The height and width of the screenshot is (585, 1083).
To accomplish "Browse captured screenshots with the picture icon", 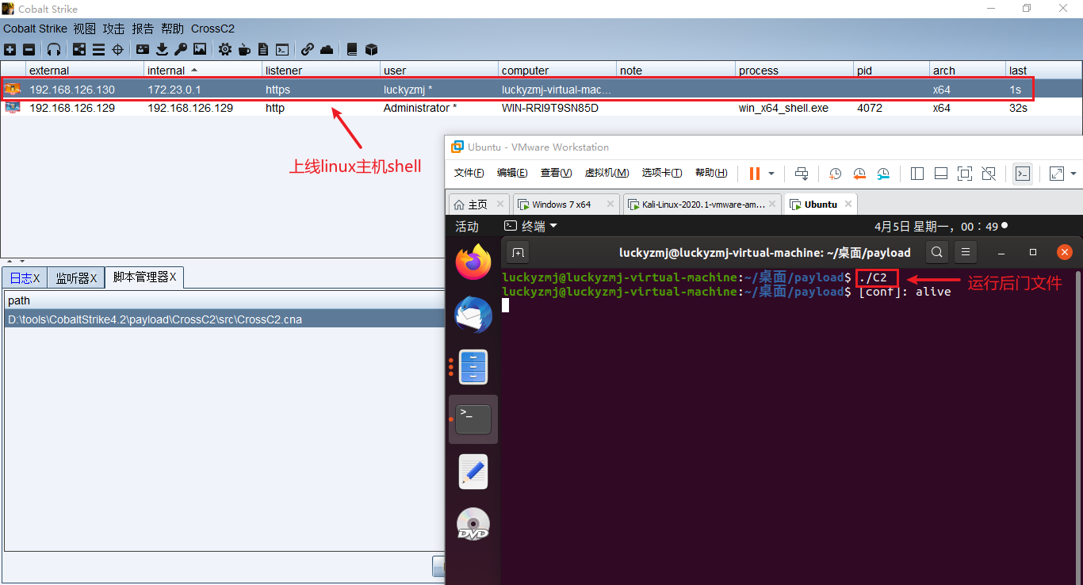I will [199, 49].
